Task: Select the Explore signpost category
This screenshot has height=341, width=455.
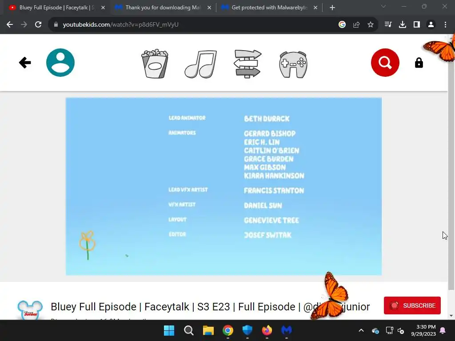Action: point(247,64)
